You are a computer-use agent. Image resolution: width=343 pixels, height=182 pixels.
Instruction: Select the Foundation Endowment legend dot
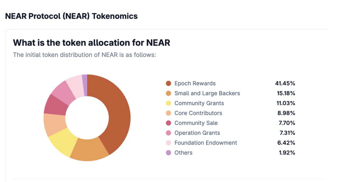coord(168,143)
